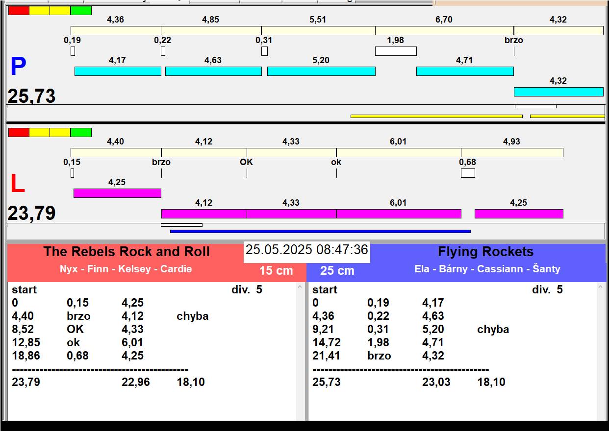Select the cream segment labeled 5,51
609x431 pixels.
click(x=318, y=30)
